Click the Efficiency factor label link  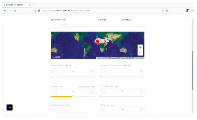pyautogui.click(x=108, y=105)
